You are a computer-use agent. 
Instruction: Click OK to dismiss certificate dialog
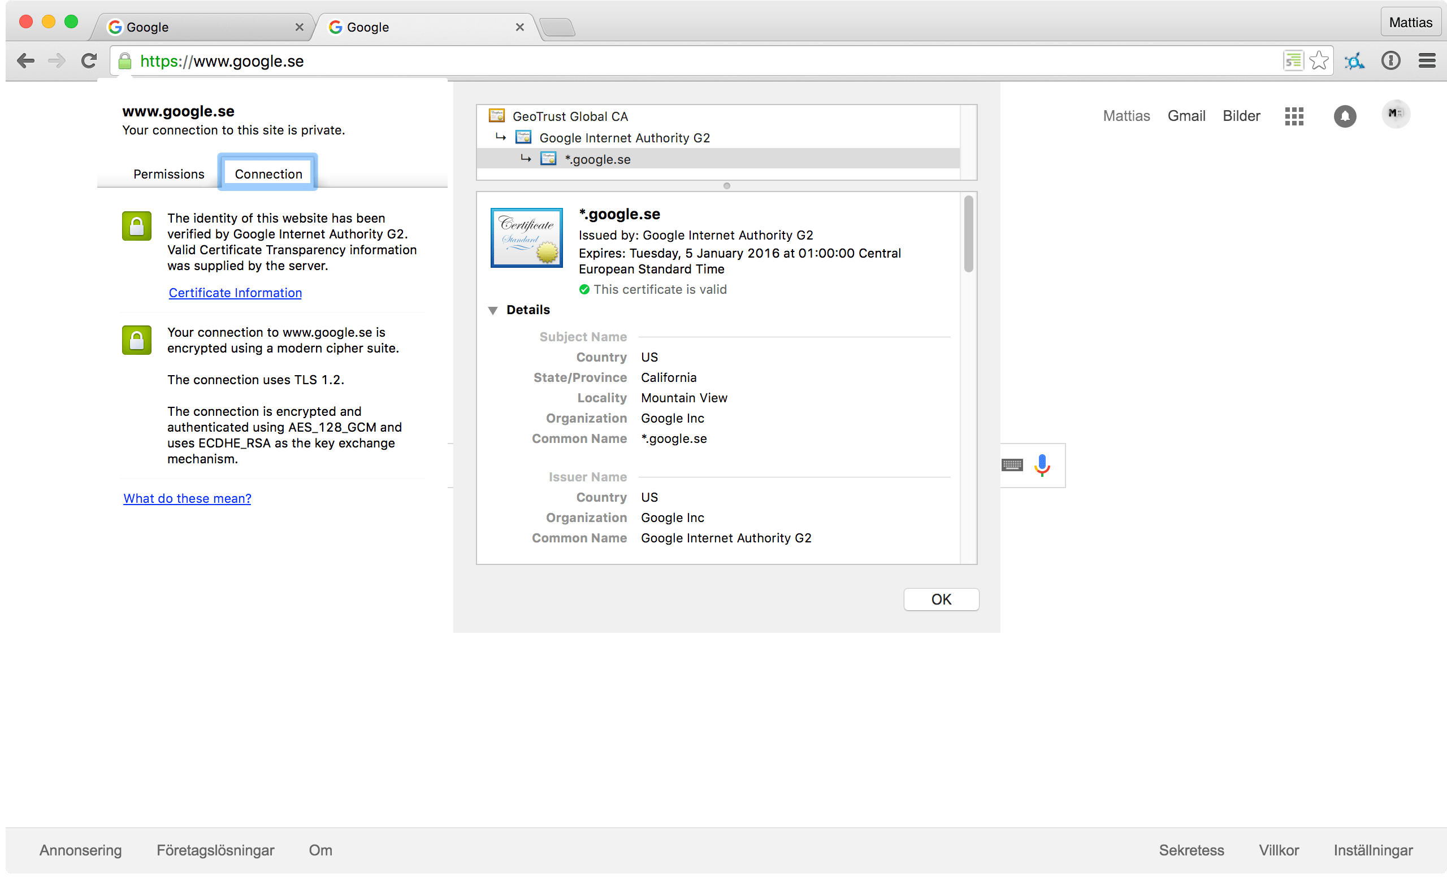[941, 599]
